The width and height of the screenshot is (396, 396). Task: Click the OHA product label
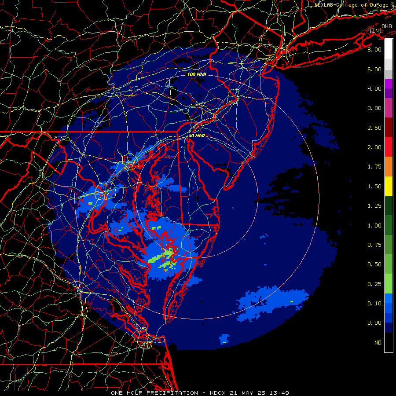(387, 26)
